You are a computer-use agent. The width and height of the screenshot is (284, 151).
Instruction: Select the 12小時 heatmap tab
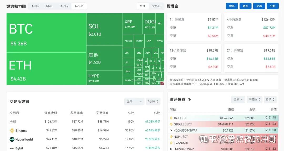[x=64, y=6]
